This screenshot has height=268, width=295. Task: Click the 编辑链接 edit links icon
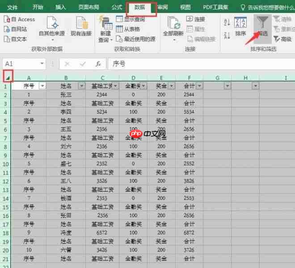tap(190, 39)
